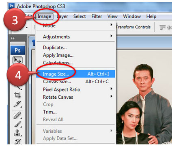Open the Image menu in menu bar
The image size is (172, 146).
(x=44, y=17)
